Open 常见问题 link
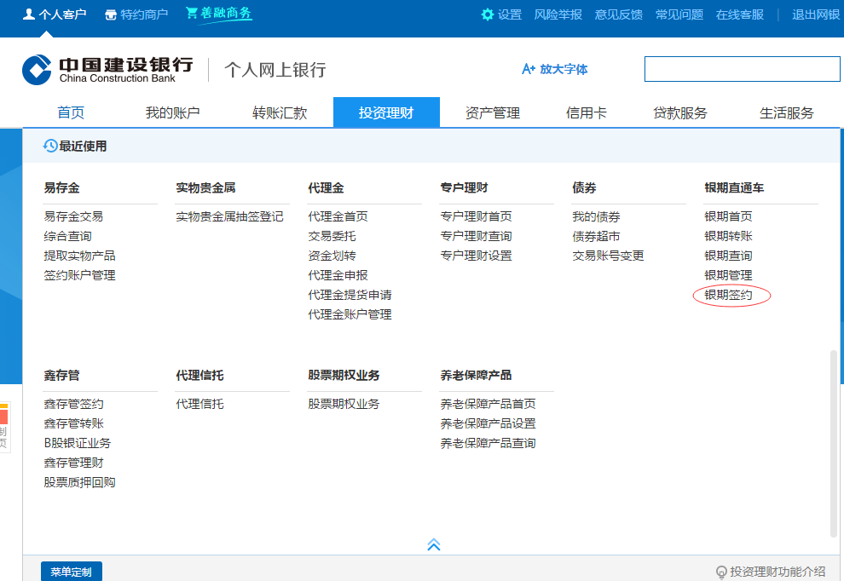This screenshot has width=844, height=581. 679,14
